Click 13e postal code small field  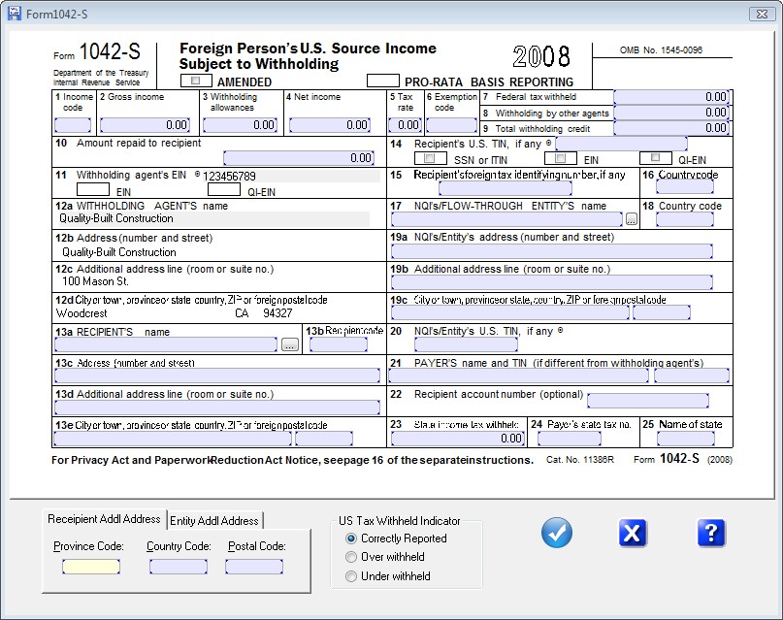point(324,439)
